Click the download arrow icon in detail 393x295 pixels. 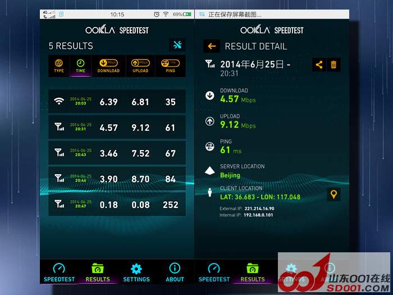[210, 96]
